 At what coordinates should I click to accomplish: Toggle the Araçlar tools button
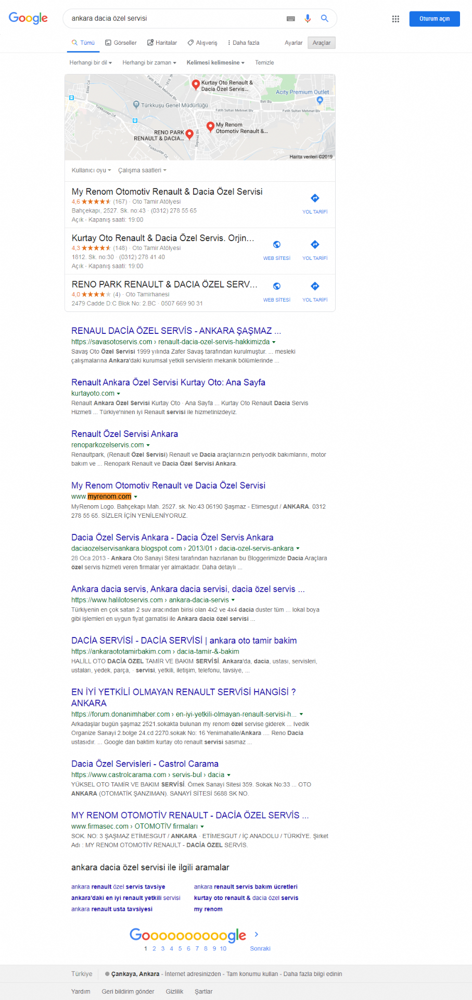click(x=322, y=43)
